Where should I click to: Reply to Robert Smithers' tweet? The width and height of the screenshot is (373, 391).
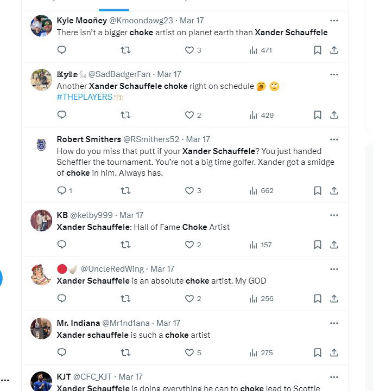[62, 190]
